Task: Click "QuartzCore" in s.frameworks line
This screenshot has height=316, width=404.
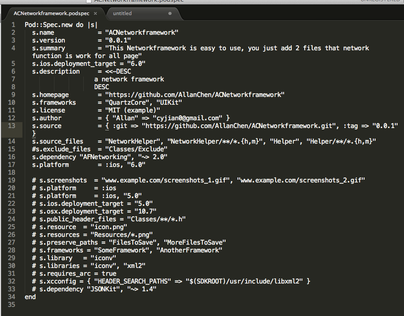Action: click(x=129, y=102)
